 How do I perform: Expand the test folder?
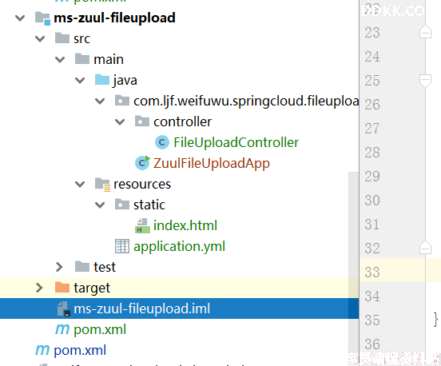pyautogui.click(x=59, y=267)
